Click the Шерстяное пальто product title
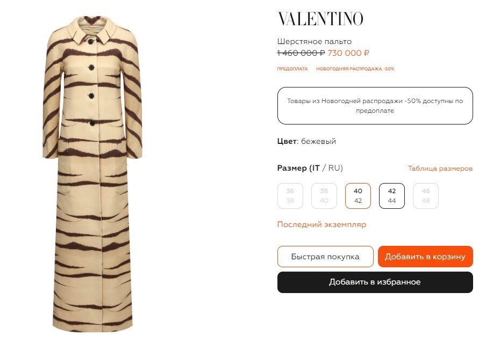Image resolution: width=486 pixels, height=358 pixels. pyautogui.click(x=315, y=41)
